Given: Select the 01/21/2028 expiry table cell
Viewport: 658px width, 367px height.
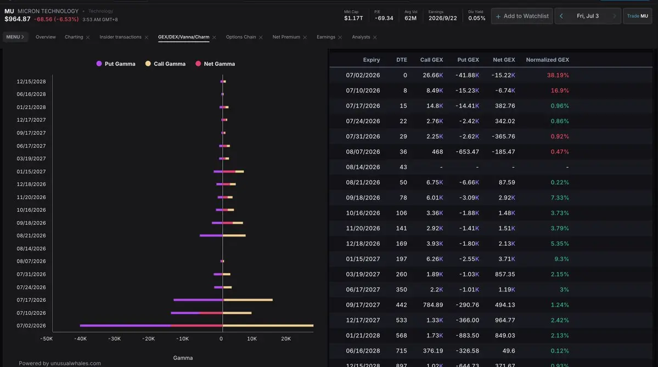Looking at the screenshot, I should click(363, 336).
